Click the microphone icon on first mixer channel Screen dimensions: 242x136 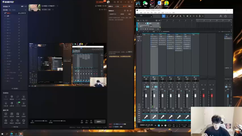pos(146,117)
